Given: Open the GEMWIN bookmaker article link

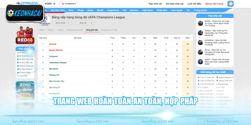Looking at the screenshot, I should click(217, 42).
